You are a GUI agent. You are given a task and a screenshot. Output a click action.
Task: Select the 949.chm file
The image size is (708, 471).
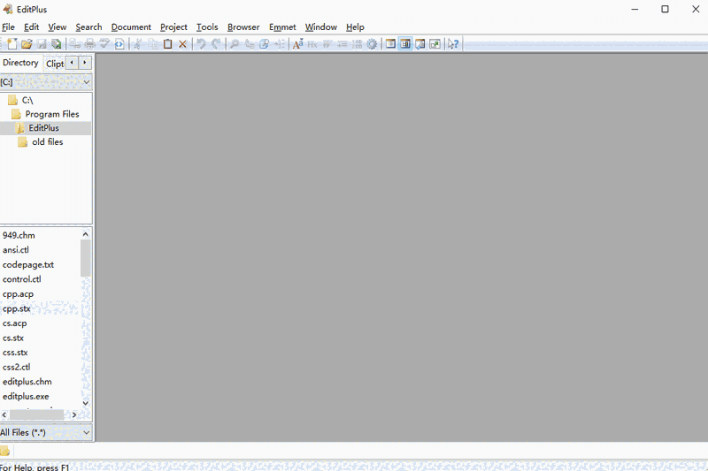[19, 235]
